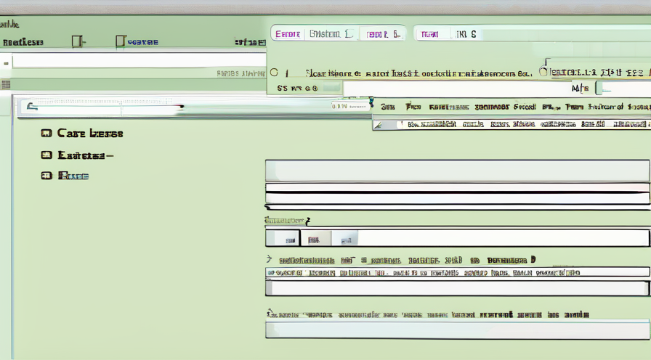The width and height of the screenshot is (651, 360).
Task: Expand the section using the small right-pointing arrow
Action: [269, 259]
